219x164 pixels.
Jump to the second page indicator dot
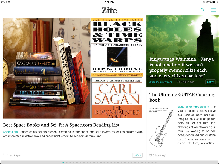(67, 162)
